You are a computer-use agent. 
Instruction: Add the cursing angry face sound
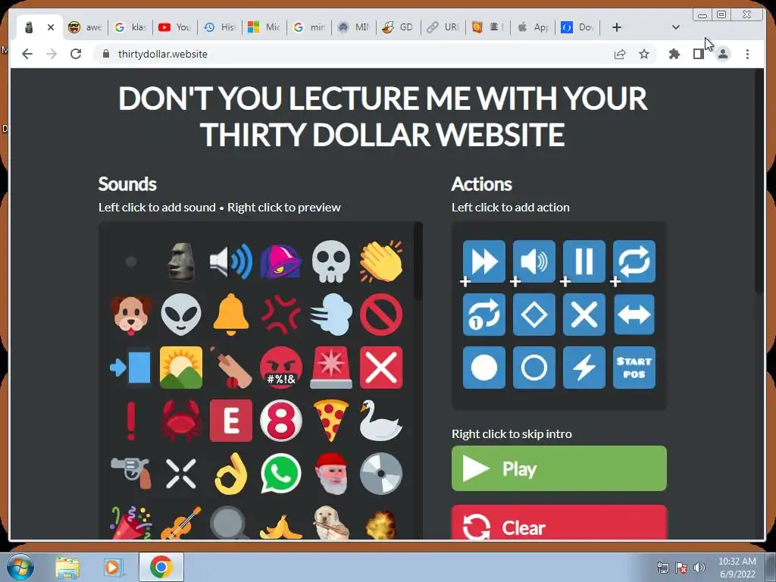tap(281, 368)
